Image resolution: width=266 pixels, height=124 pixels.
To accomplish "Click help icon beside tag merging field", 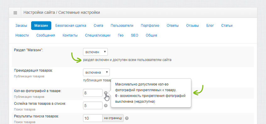I will 106,106.
